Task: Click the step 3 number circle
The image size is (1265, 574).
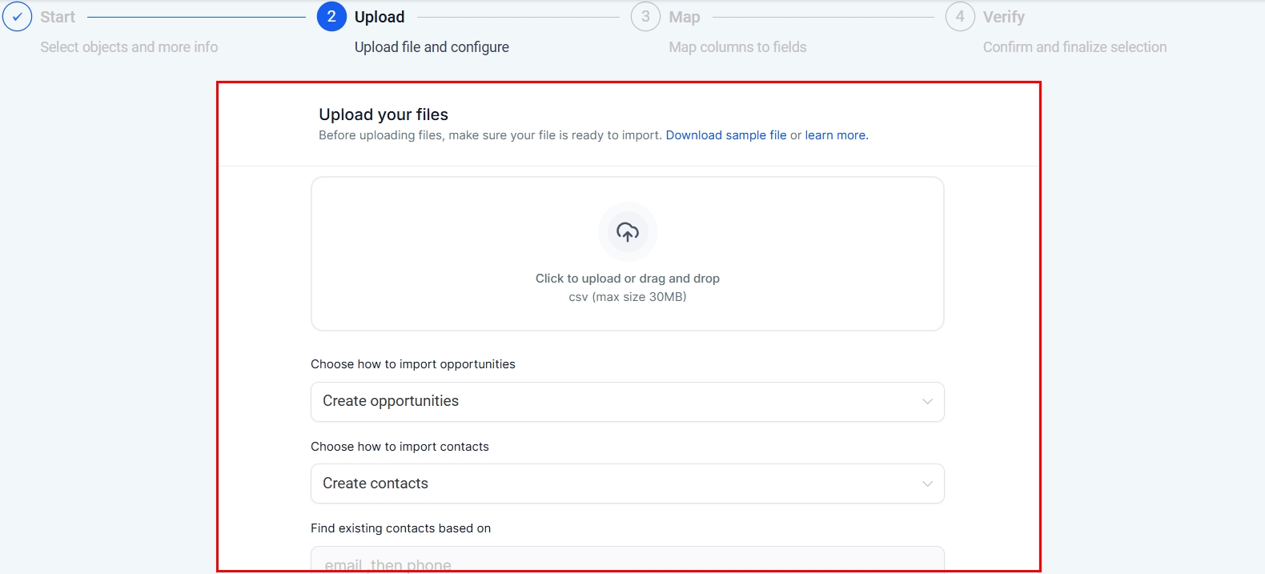Action: point(645,17)
